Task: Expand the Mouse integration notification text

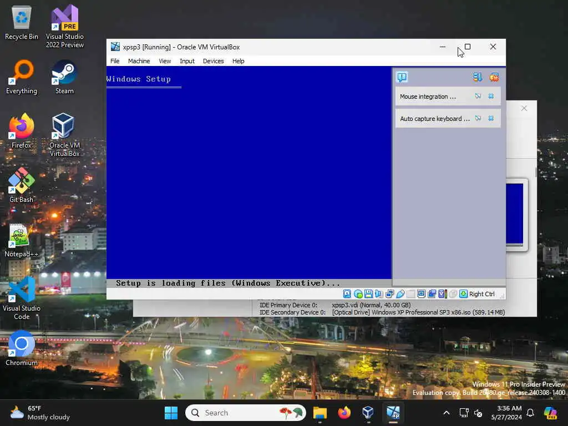Action: 428,97
